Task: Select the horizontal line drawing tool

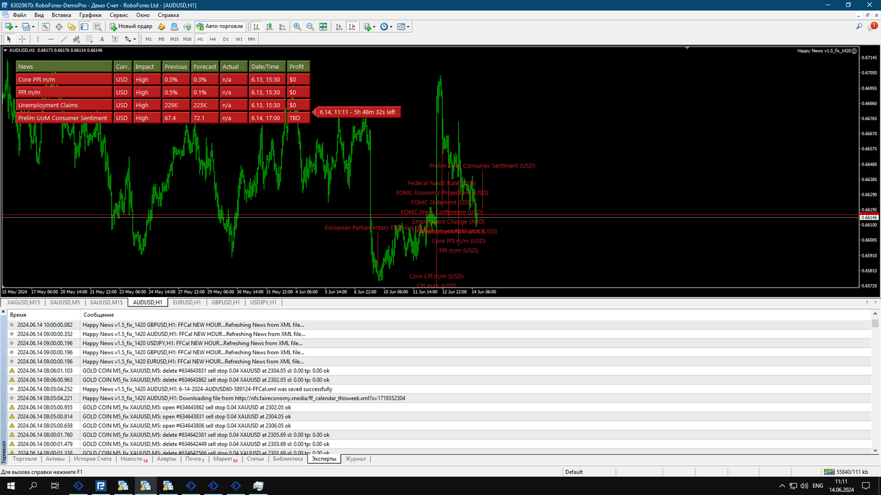Action: (x=51, y=39)
